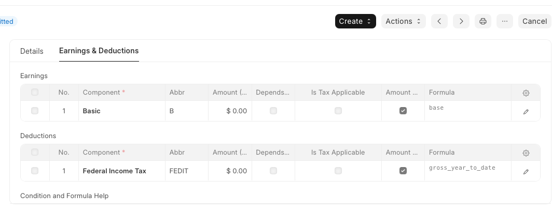The height and width of the screenshot is (210, 552).
Task: Open Deductions table column settings gear
Action: coord(526,153)
